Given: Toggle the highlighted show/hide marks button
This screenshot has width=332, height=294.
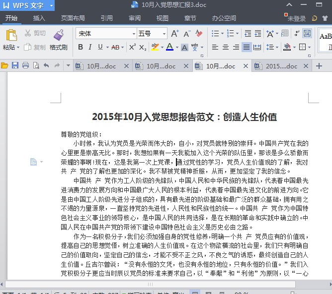Looking at the screenshot, I should 307,33.
